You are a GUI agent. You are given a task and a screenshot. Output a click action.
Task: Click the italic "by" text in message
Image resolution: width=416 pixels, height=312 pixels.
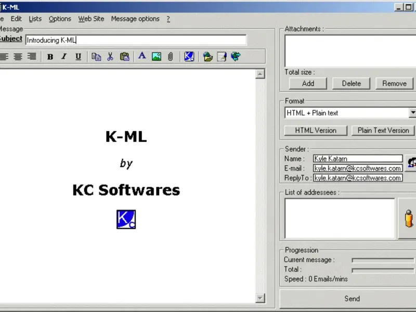pyautogui.click(x=126, y=163)
